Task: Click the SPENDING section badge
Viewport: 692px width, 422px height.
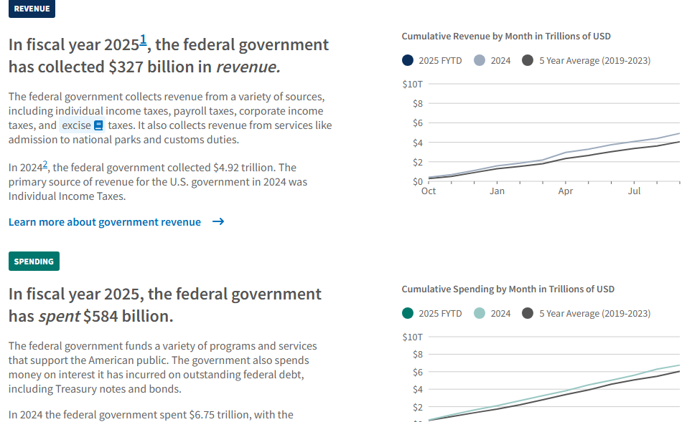Action: pyautogui.click(x=34, y=262)
